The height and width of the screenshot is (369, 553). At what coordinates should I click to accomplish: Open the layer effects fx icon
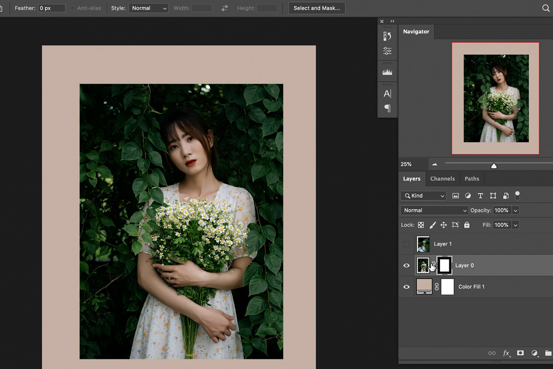(506, 353)
